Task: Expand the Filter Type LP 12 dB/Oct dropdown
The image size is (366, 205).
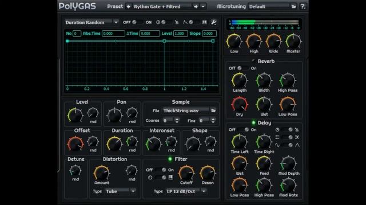Action: 204,191
